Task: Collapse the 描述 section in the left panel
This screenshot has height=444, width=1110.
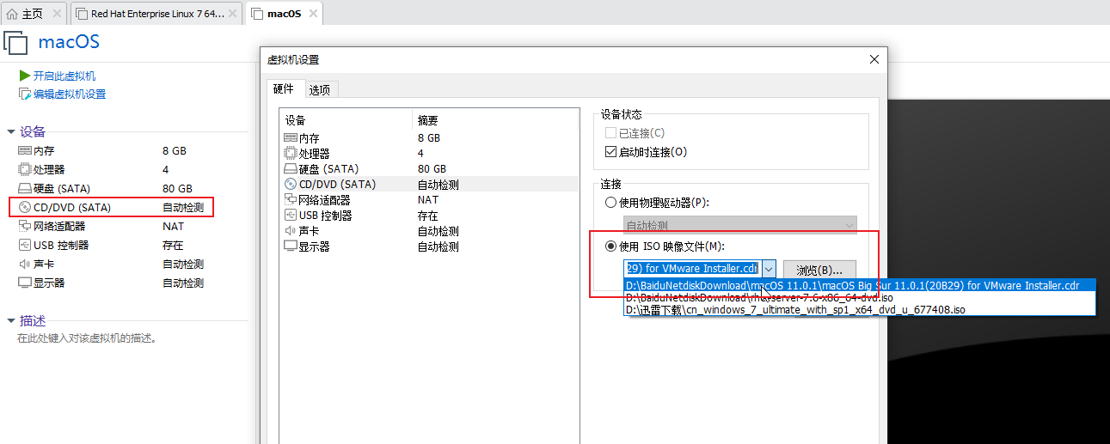Action: click(x=11, y=321)
